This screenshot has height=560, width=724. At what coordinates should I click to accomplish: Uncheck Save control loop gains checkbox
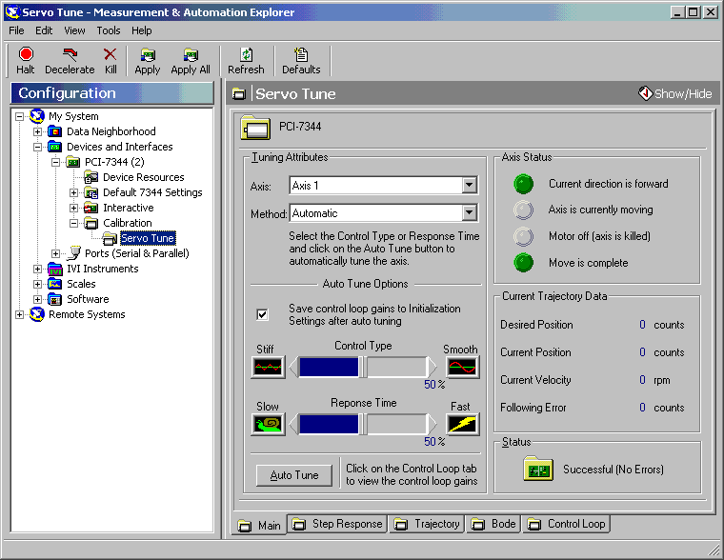263,314
